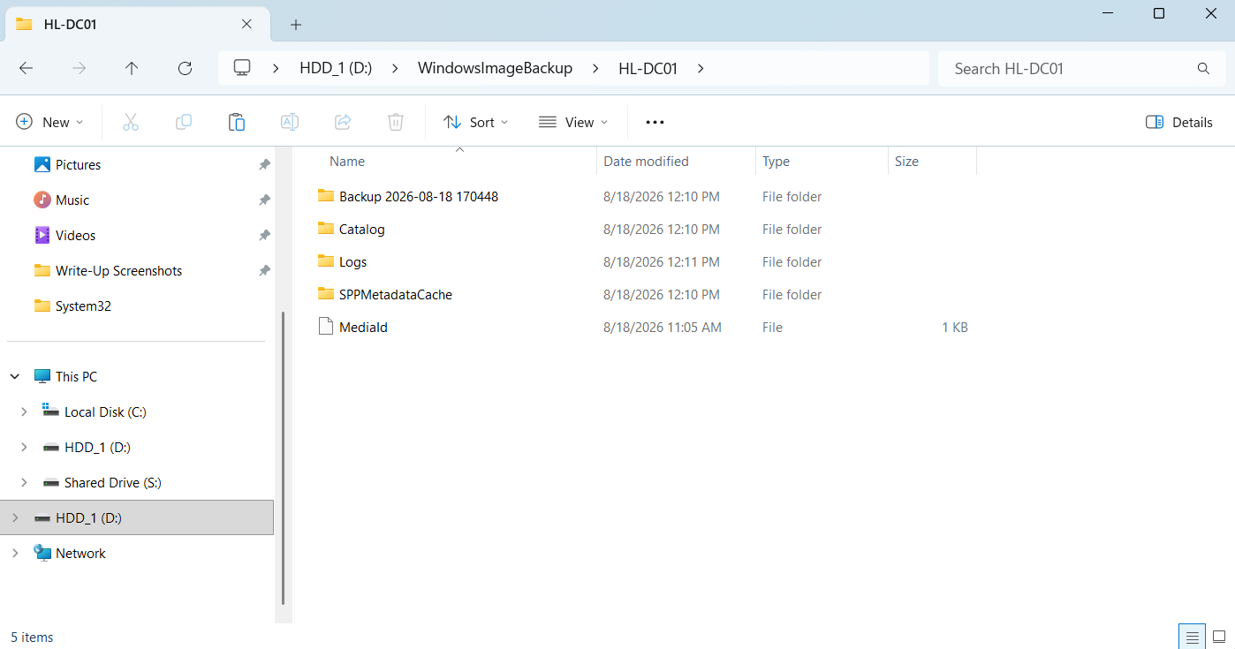Close the HL-DC01 tab
This screenshot has width=1235, height=649.
[x=247, y=24]
